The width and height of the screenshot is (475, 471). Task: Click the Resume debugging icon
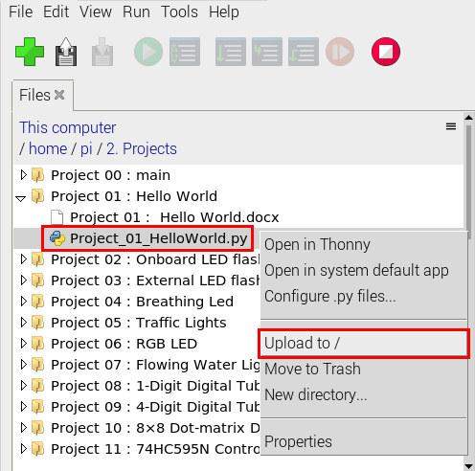pos(340,52)
